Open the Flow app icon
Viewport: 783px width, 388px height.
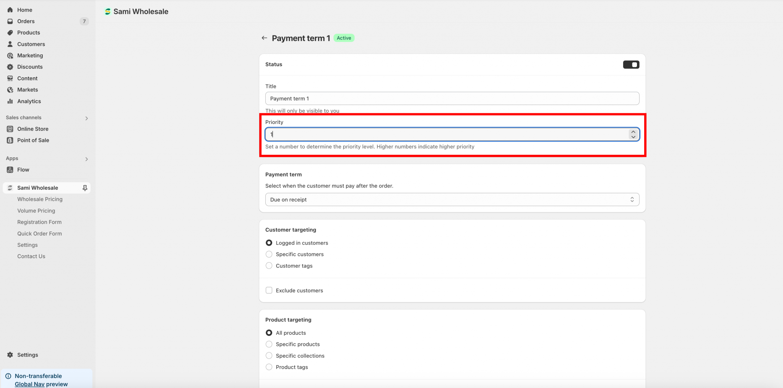coord(10,170)
